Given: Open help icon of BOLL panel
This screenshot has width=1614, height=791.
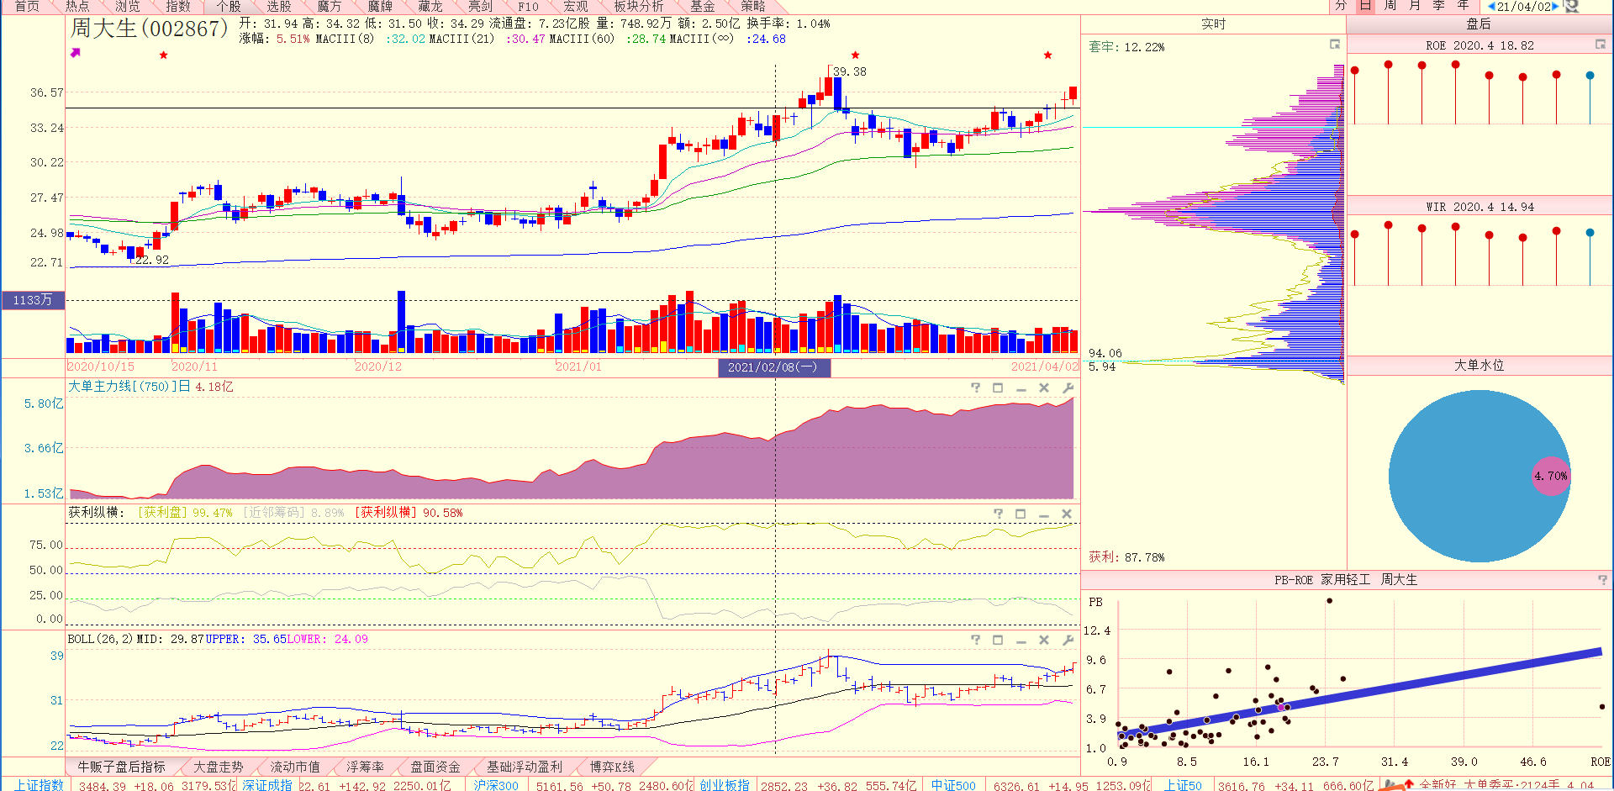Looking at the screenshot, I should click(975, 640).
